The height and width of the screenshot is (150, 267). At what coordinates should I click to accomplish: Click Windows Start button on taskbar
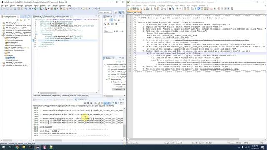point(3,147)
